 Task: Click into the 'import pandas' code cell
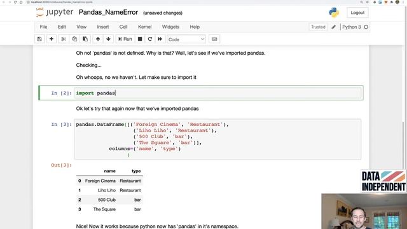point(217,93)
